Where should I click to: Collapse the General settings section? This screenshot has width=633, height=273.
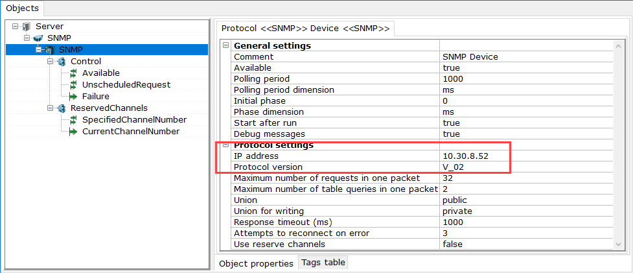(x=226, y=45)
